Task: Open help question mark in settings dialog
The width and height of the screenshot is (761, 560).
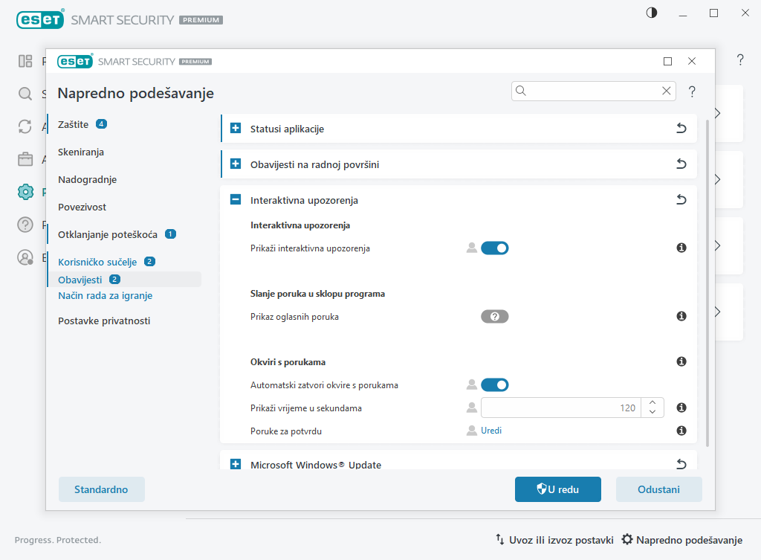Action: 692,91
